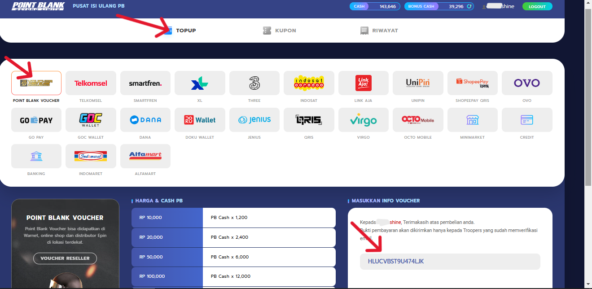Open the Voucher Reseller button
The height and width of the screenshot is (289, 592).
(x=65, y=258)
